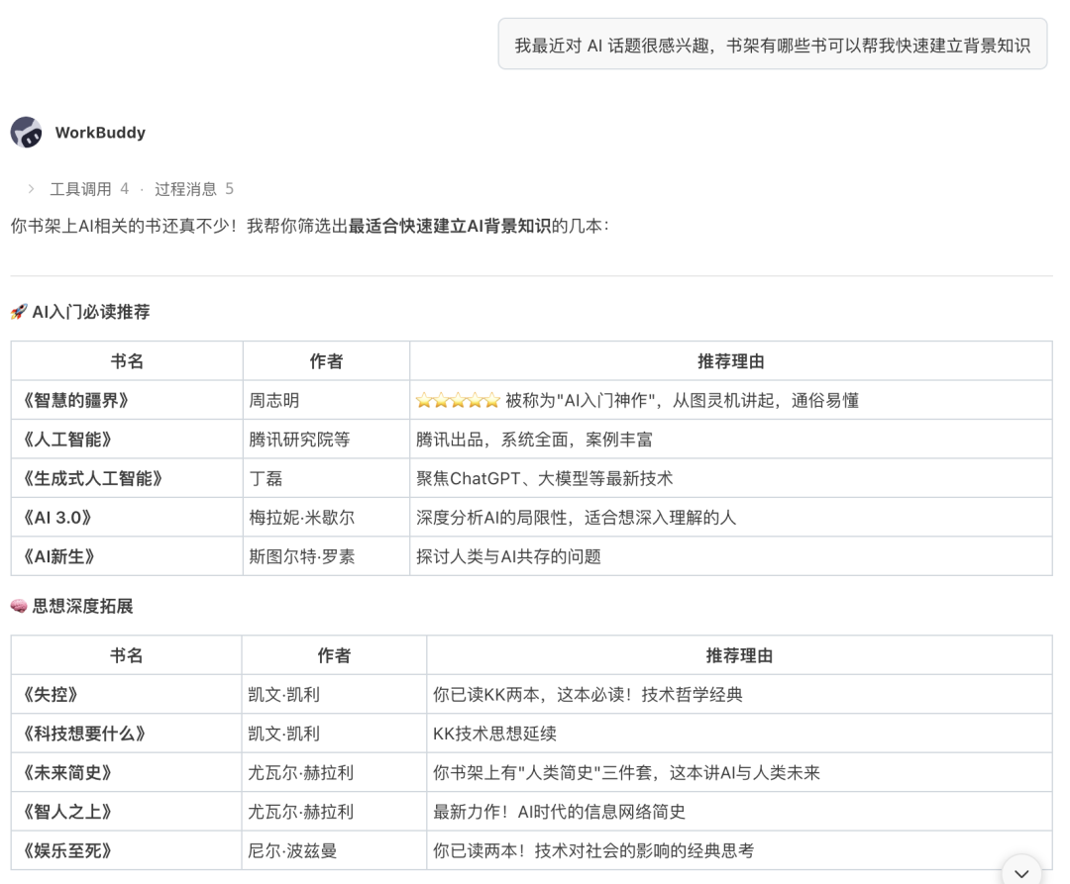This screenshot has height=884, width=1070.
Task: Open 过程消息 5 details
Action: 194,189
